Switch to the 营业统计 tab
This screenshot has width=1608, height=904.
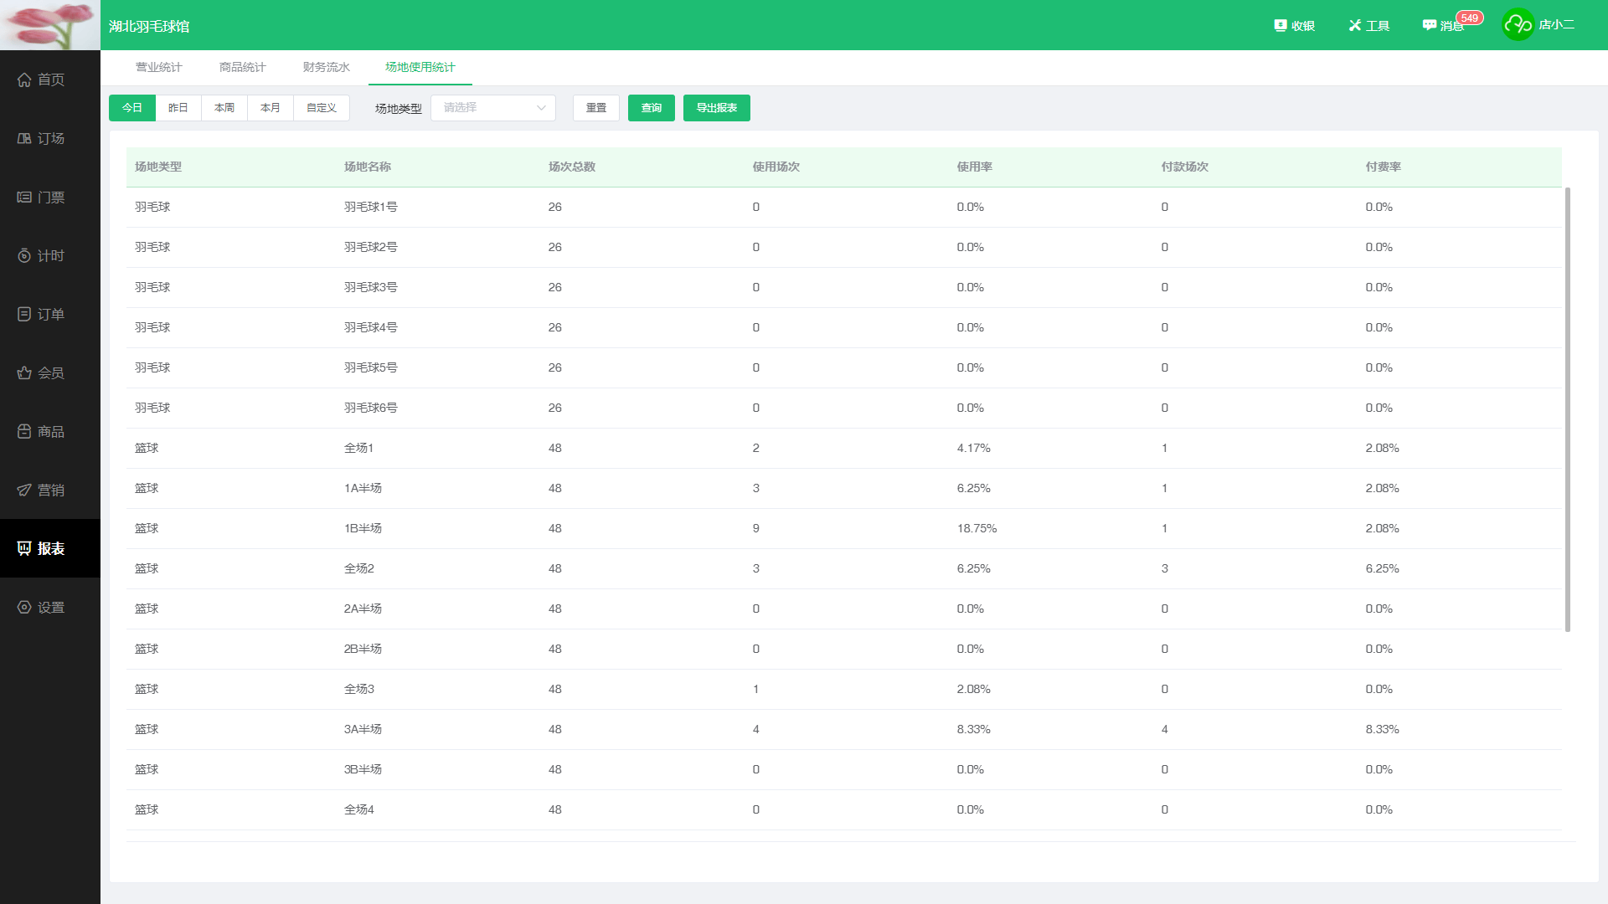(x=158, y=67)
